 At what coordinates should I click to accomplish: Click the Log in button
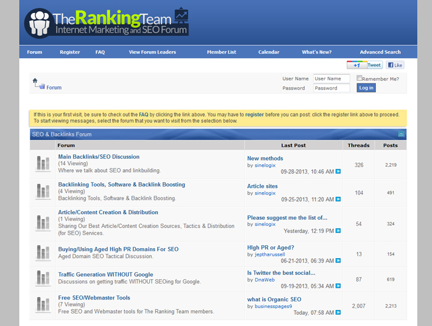click(366, 88)
